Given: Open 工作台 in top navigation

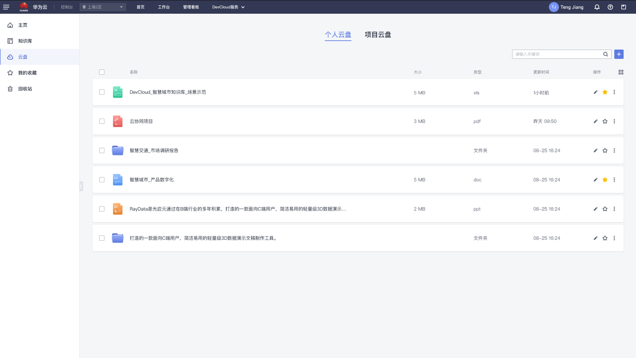Looking at the screenshot, I should (x=164, y=7).
